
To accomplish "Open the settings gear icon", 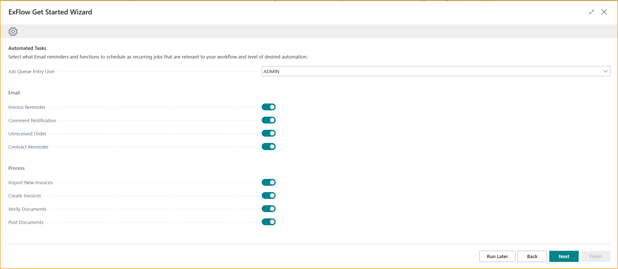I will point(13,31).
